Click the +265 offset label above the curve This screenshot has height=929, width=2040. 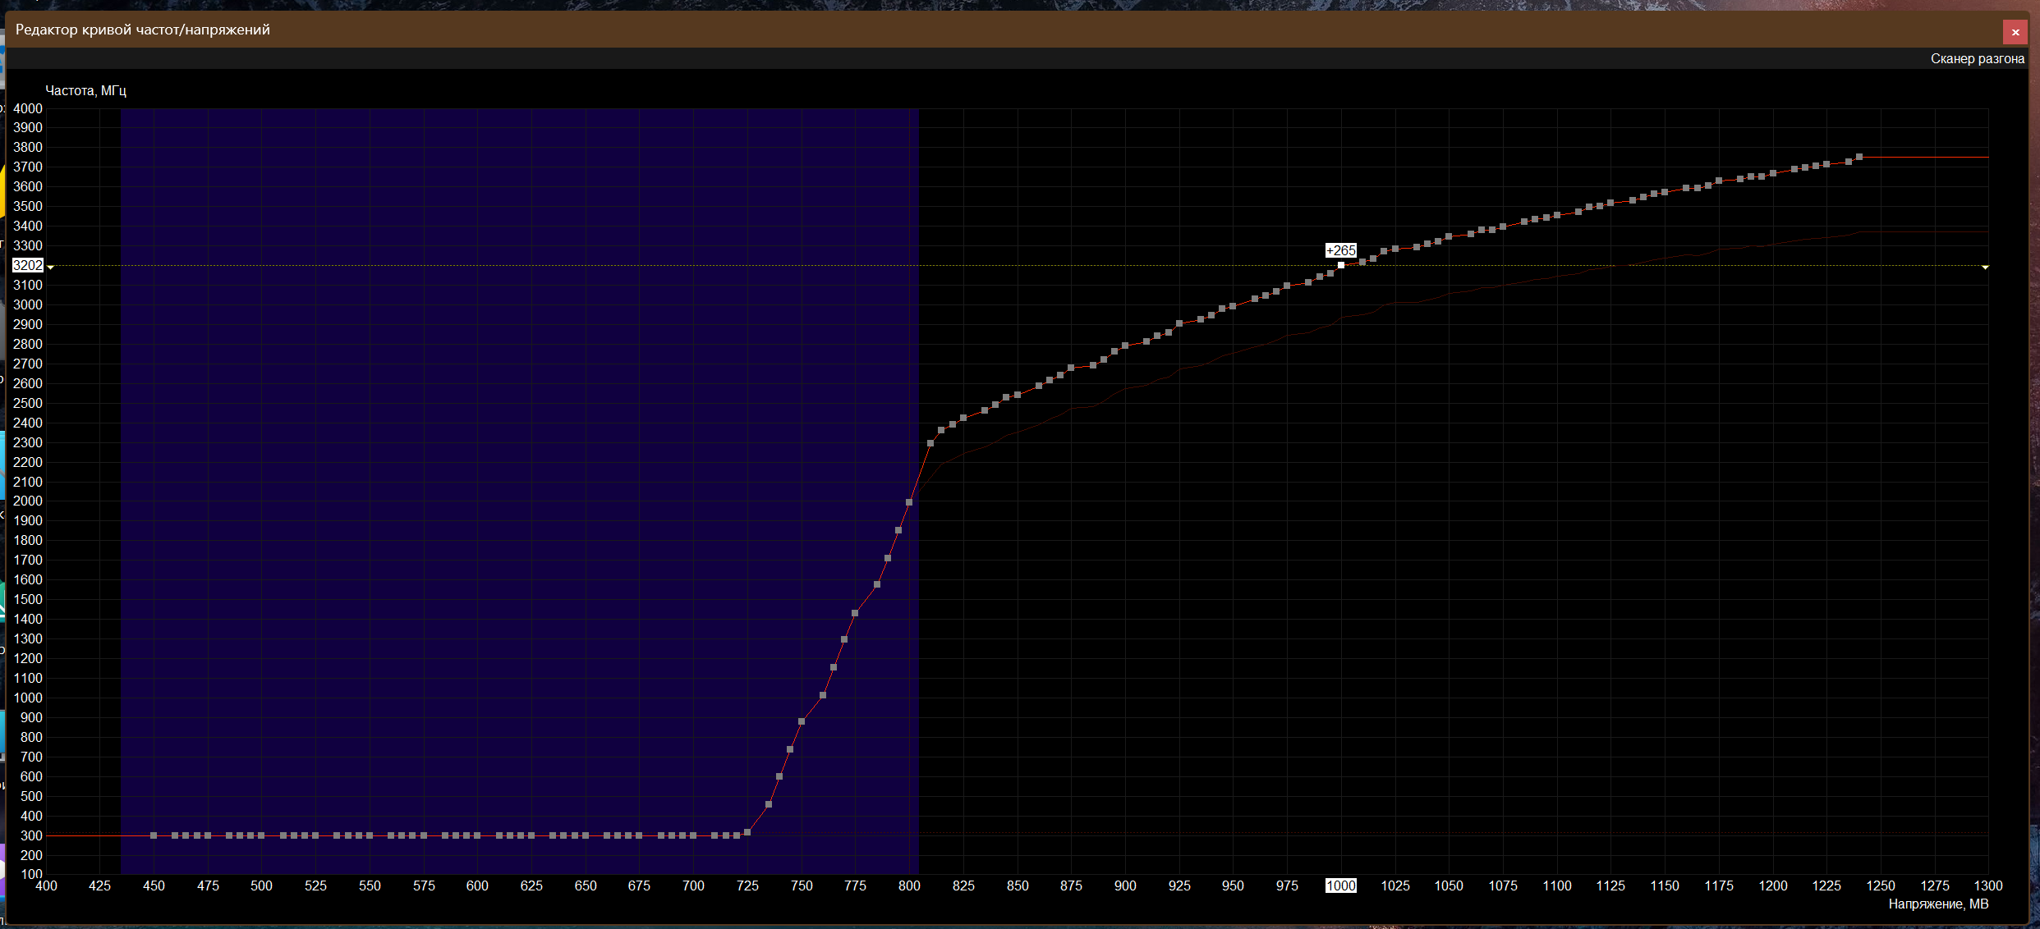coord(1340,250)
